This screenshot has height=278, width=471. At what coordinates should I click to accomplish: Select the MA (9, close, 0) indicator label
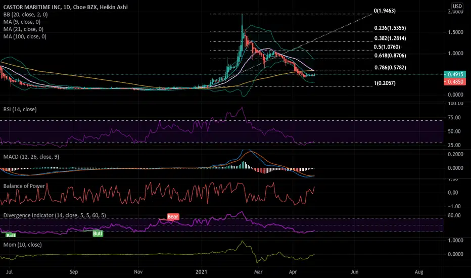[x=22, y=22]
